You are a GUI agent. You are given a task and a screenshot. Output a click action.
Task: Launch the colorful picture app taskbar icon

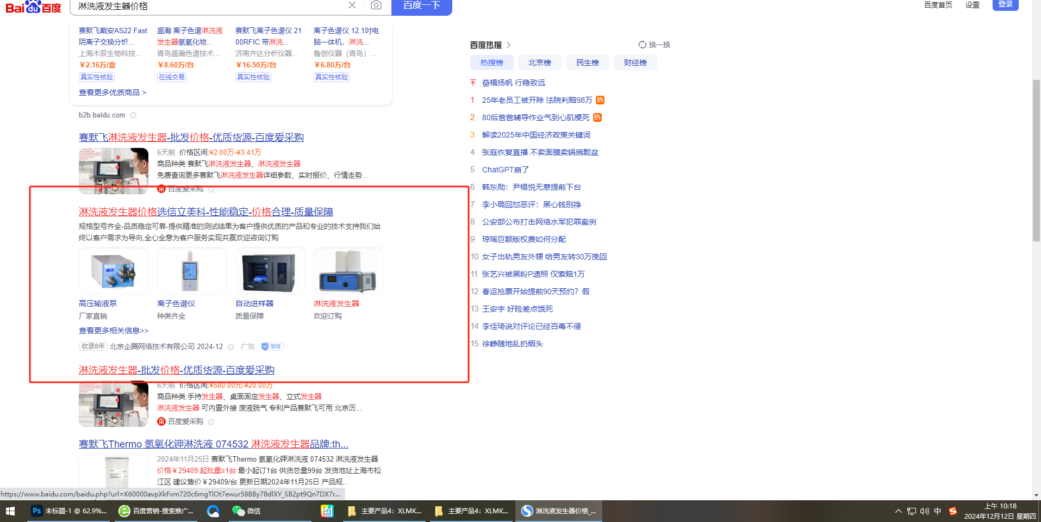pos(327,511)
